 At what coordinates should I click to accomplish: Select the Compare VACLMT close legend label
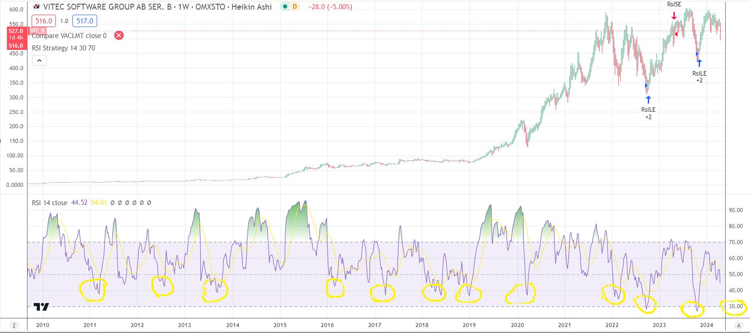click(x=69, y=36)
